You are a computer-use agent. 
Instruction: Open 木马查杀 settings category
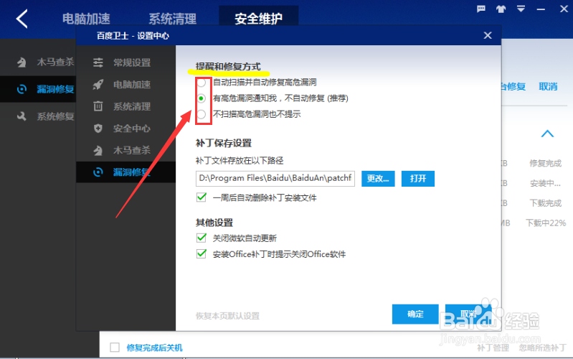coord(132,150)
